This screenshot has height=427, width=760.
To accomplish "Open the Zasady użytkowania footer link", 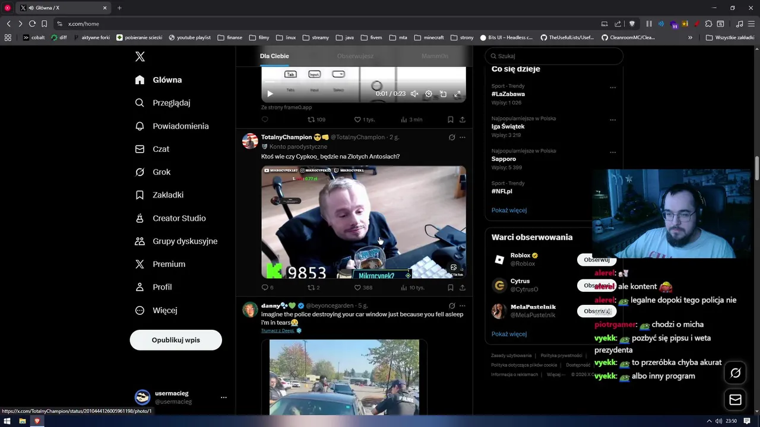I will pos(511,356).
